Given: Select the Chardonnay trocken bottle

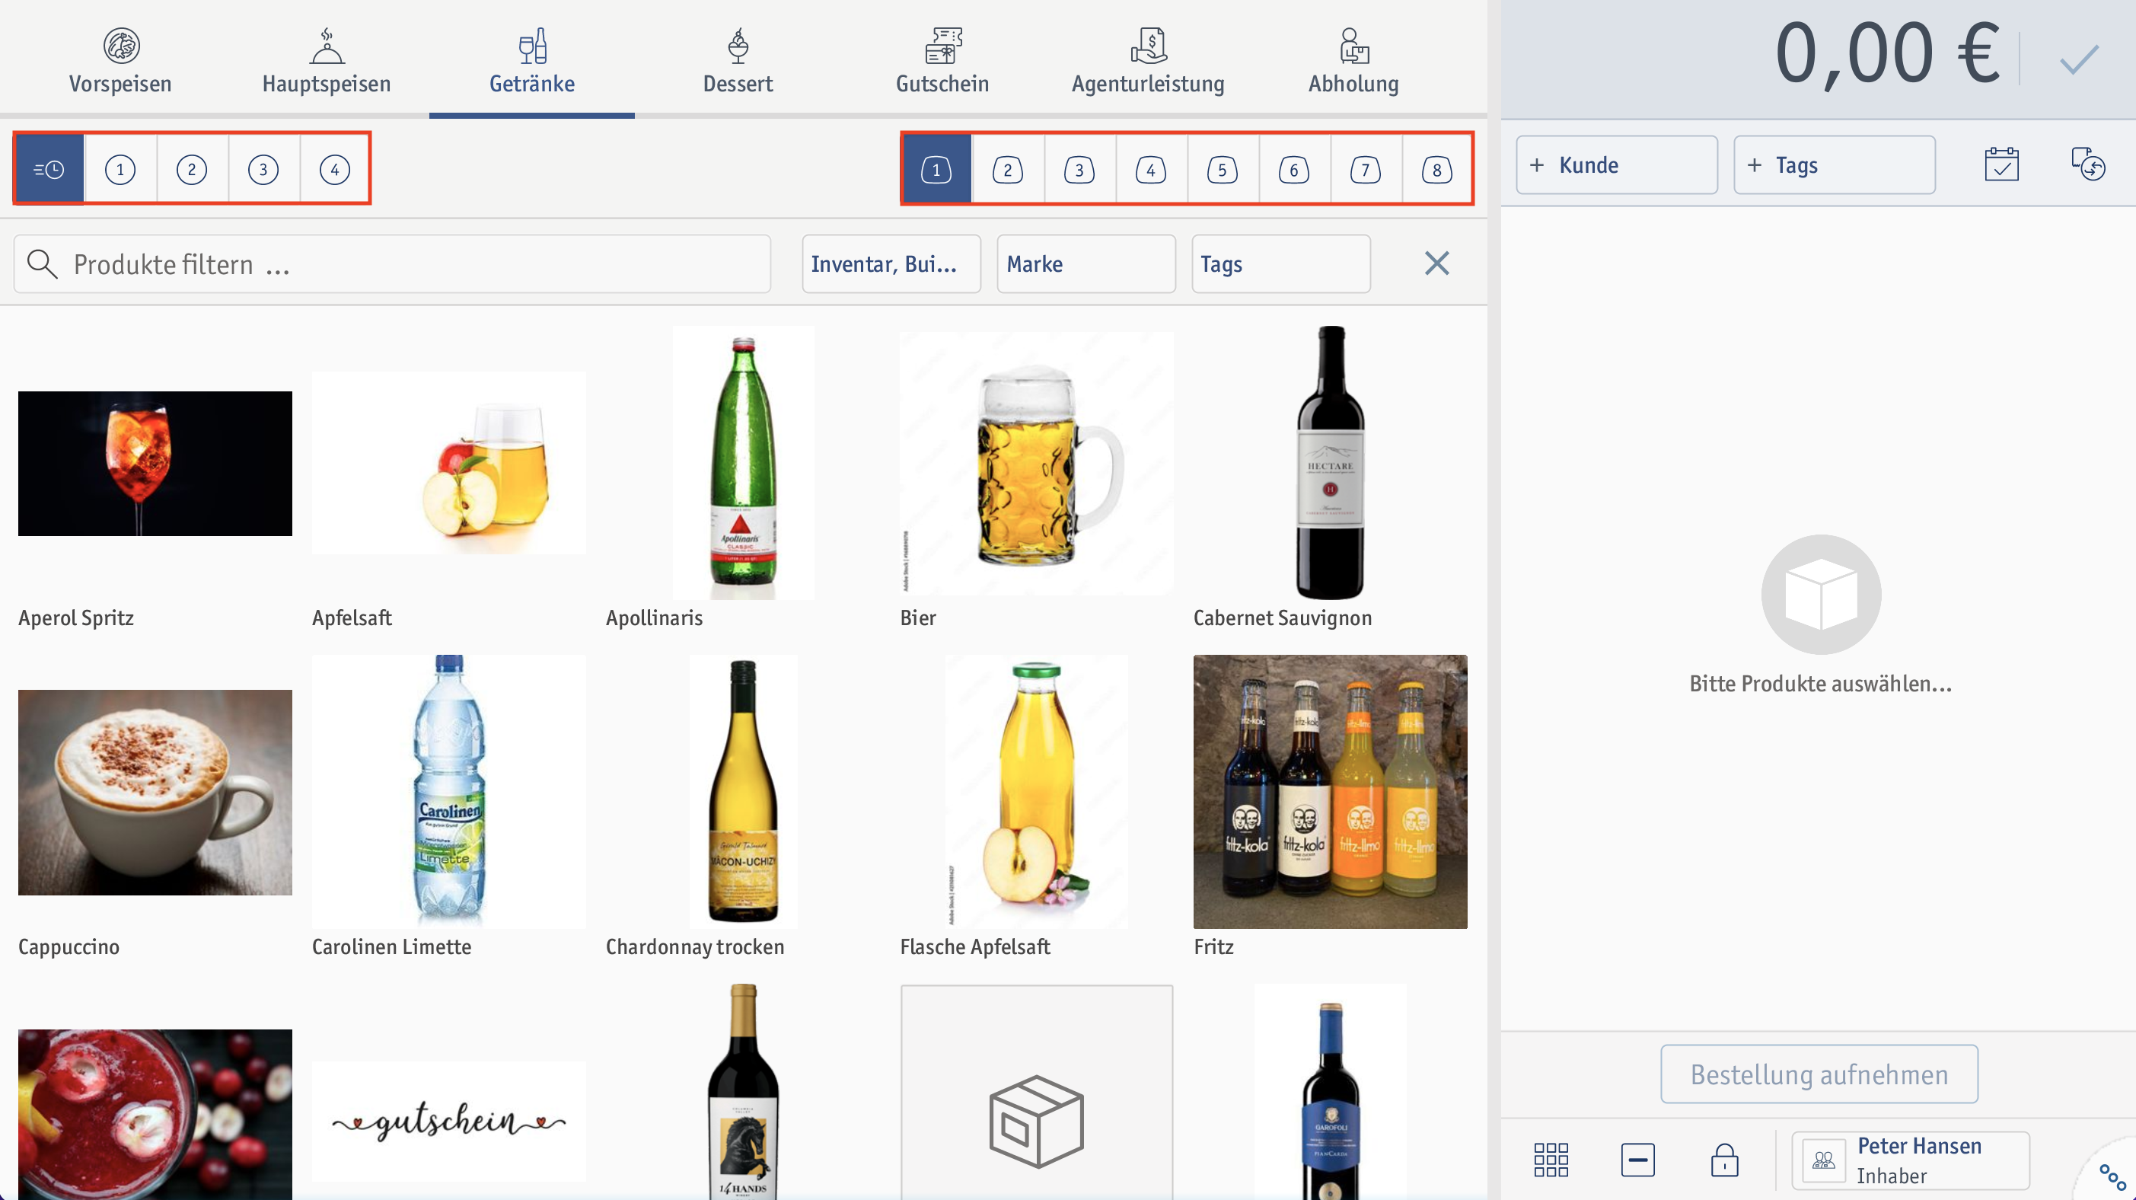Looking at the screenshot, I should tap(743, 792).
